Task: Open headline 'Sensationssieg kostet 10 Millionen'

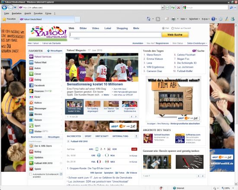Action: point(95,84)
